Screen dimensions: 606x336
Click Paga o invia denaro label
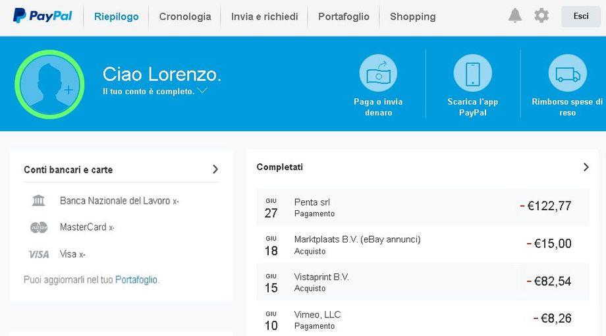pyautogui.click(x=378, y=107)
